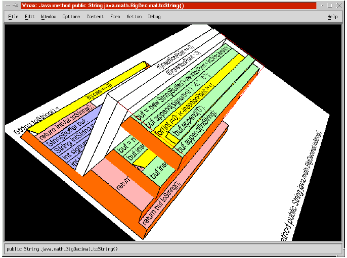Open the Edit menu

(x=30, y=17)
